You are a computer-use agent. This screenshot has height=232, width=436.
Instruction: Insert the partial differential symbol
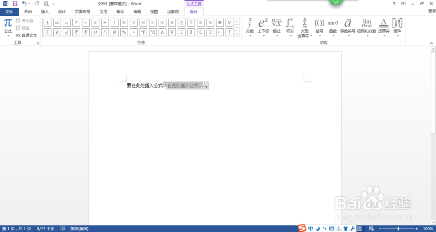coord(57,32)
